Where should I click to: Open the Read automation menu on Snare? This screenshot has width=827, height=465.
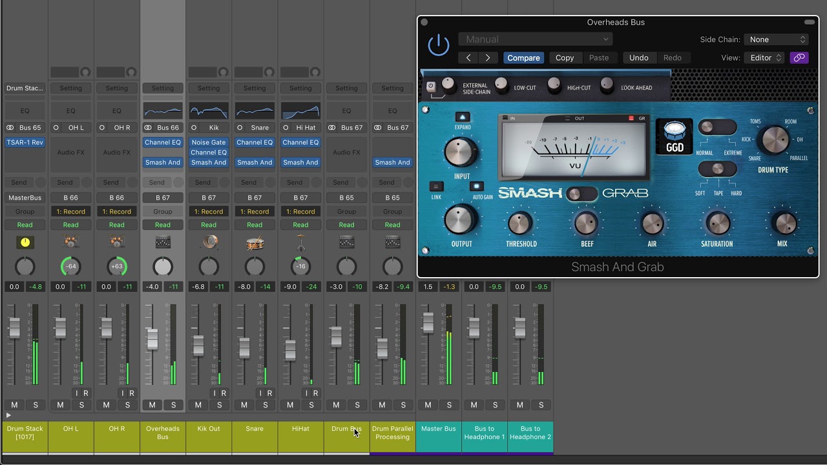(255, 225)
